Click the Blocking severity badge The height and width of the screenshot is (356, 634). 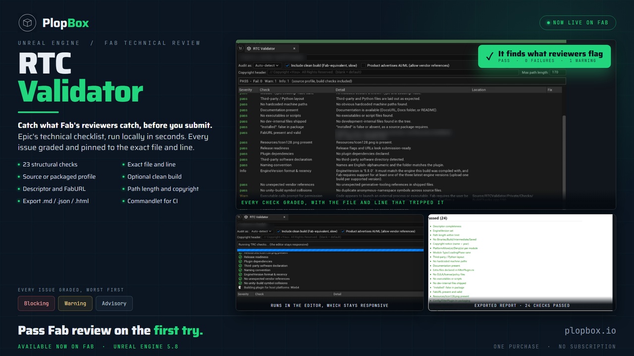36,303
